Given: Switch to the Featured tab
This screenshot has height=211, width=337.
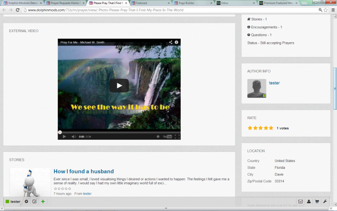Looking at the screenshot, I should click(x=150, y=3).
